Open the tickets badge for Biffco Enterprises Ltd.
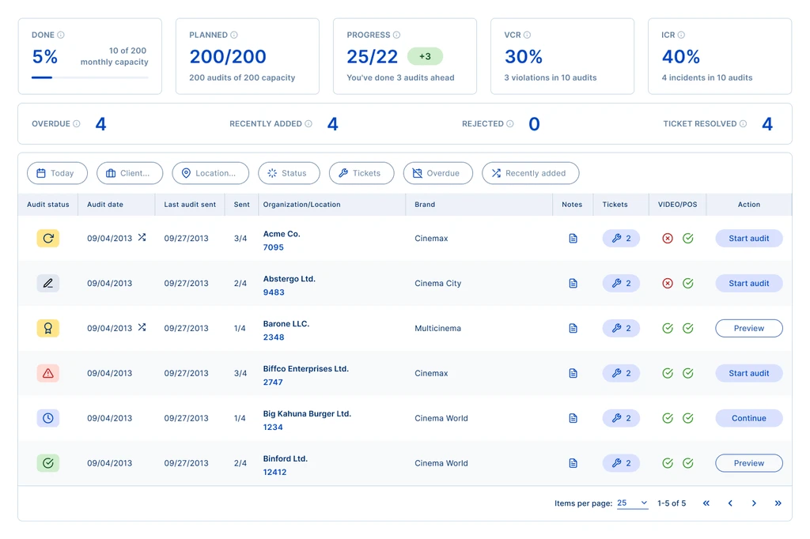The height and width of the screenshot is (539, 810). point(621,373)
